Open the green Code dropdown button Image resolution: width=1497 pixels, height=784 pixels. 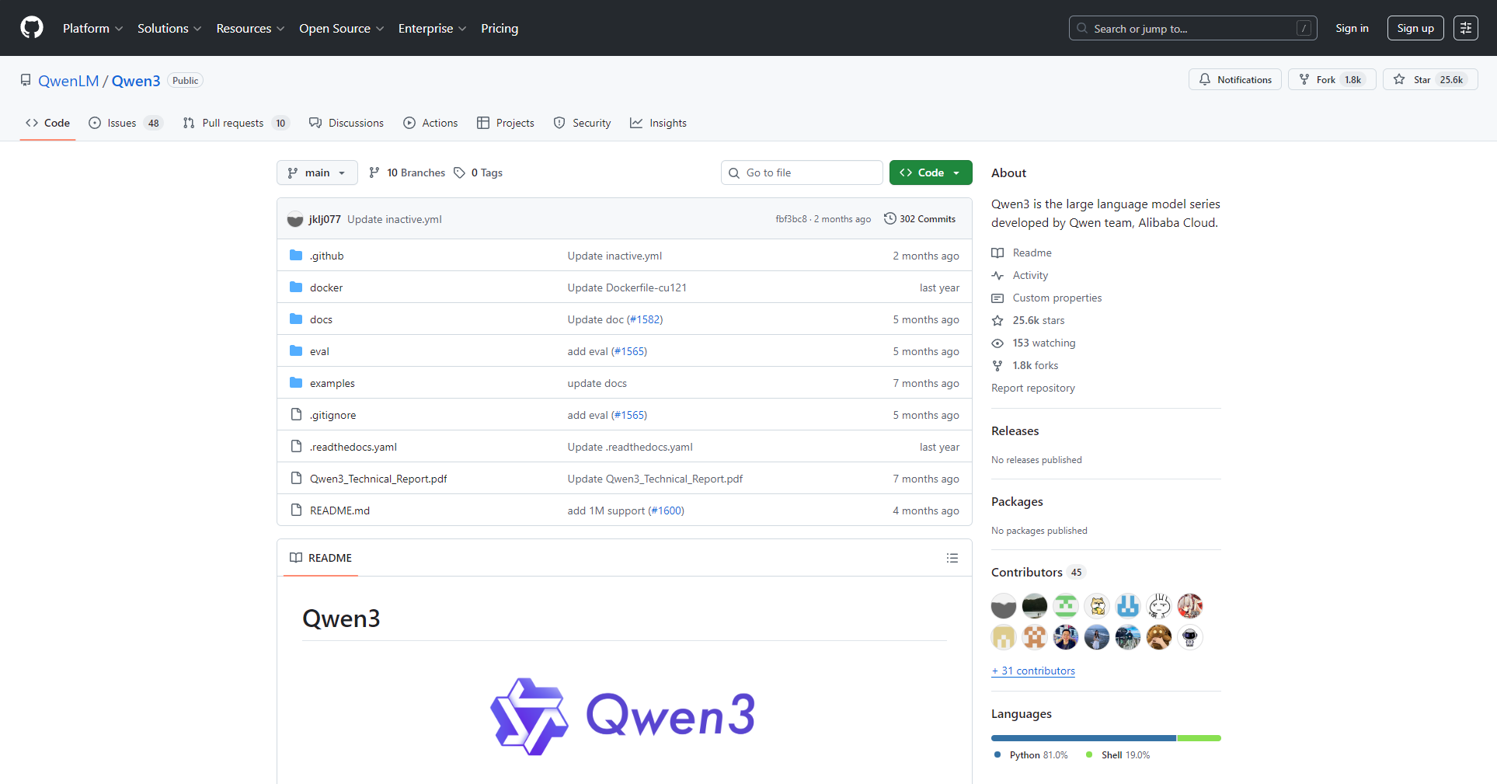[930, 172]
